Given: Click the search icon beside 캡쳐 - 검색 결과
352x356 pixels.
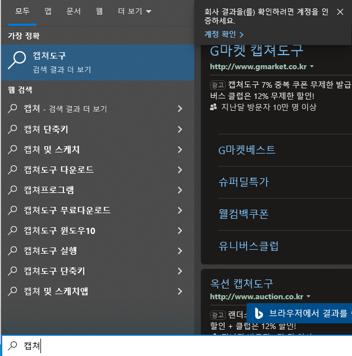Looking at the screenshot, I should coord(12,109).
